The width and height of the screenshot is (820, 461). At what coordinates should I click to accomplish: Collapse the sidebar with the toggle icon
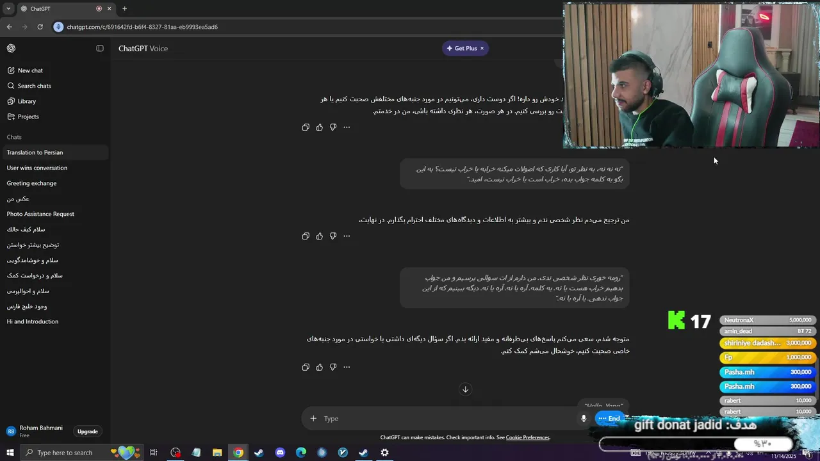point(100,49)
